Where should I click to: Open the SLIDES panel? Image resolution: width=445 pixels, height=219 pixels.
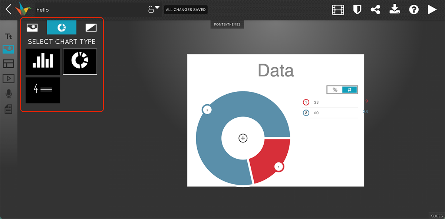[x=436, y=216]
